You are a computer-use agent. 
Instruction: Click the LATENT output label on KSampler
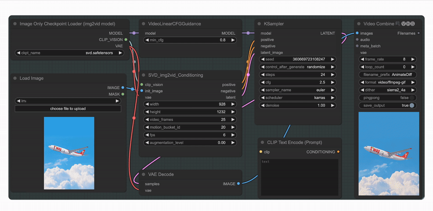tap(328, 33)
